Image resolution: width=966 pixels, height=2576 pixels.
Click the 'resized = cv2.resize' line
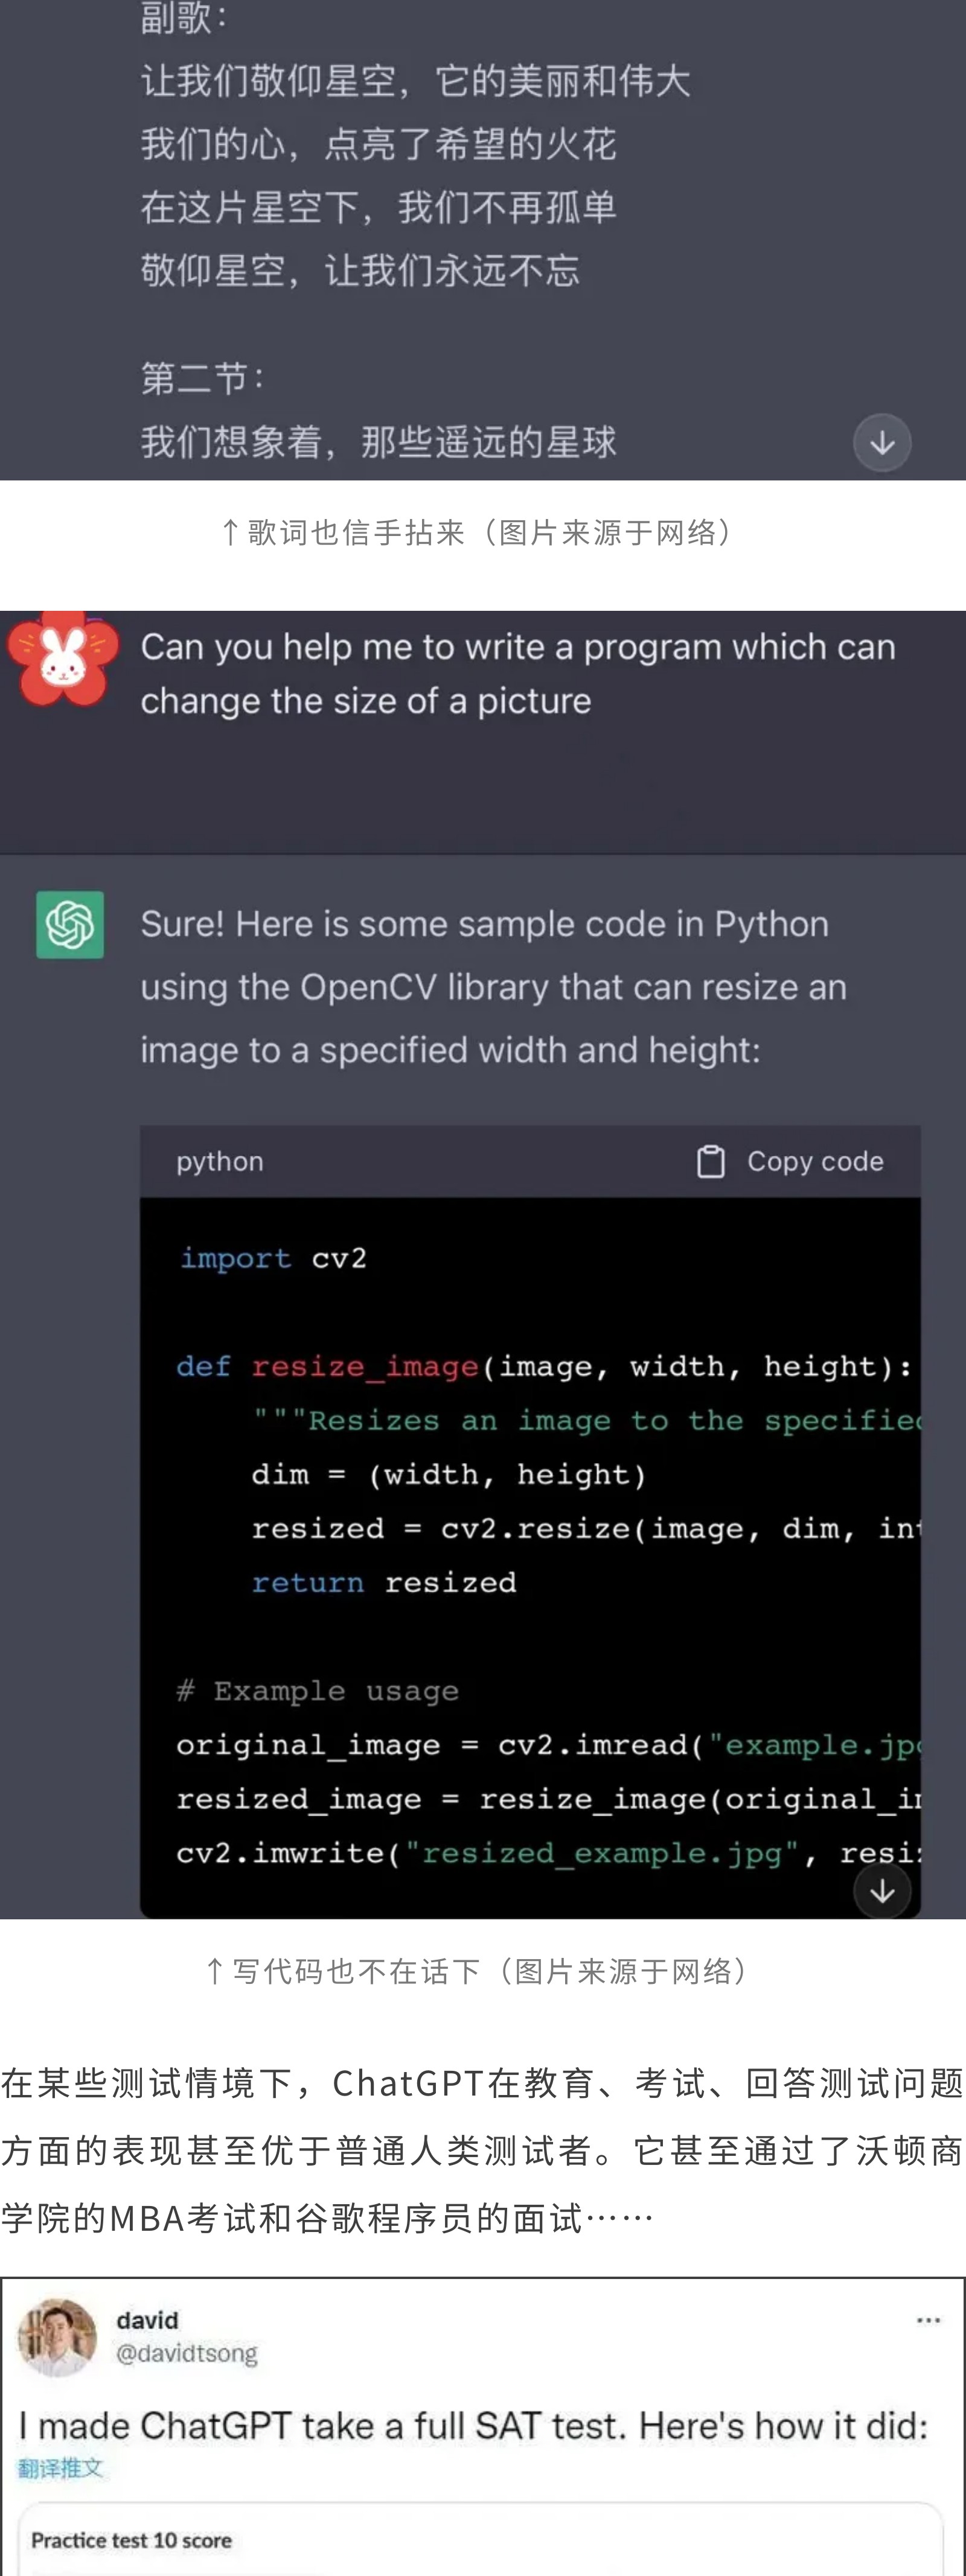pos(585,1528)
